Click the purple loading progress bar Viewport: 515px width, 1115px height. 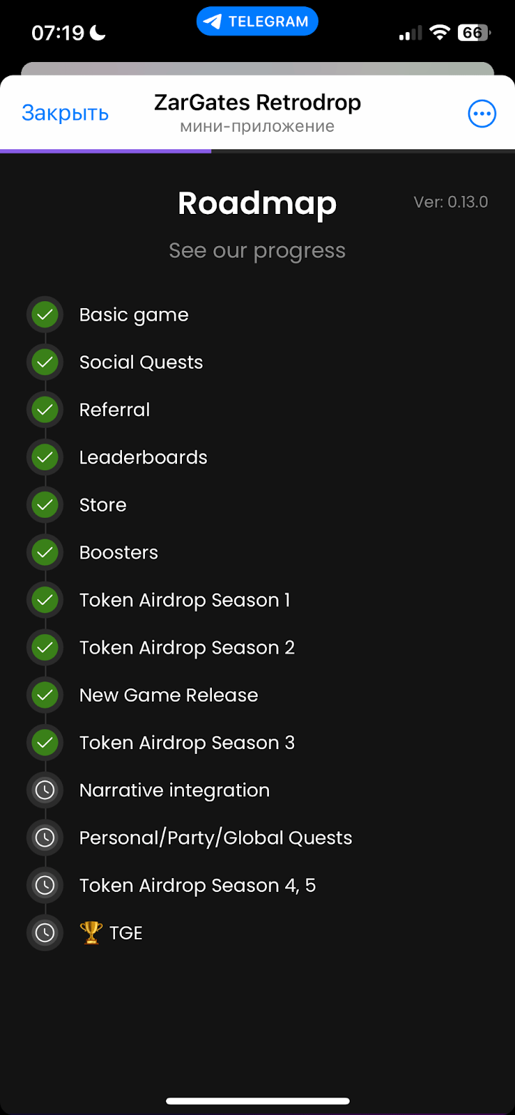click(105, 151)
